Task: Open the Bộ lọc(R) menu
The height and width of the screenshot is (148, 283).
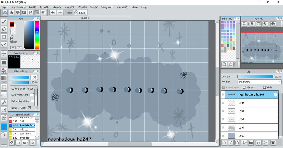Action: [44, 7]
